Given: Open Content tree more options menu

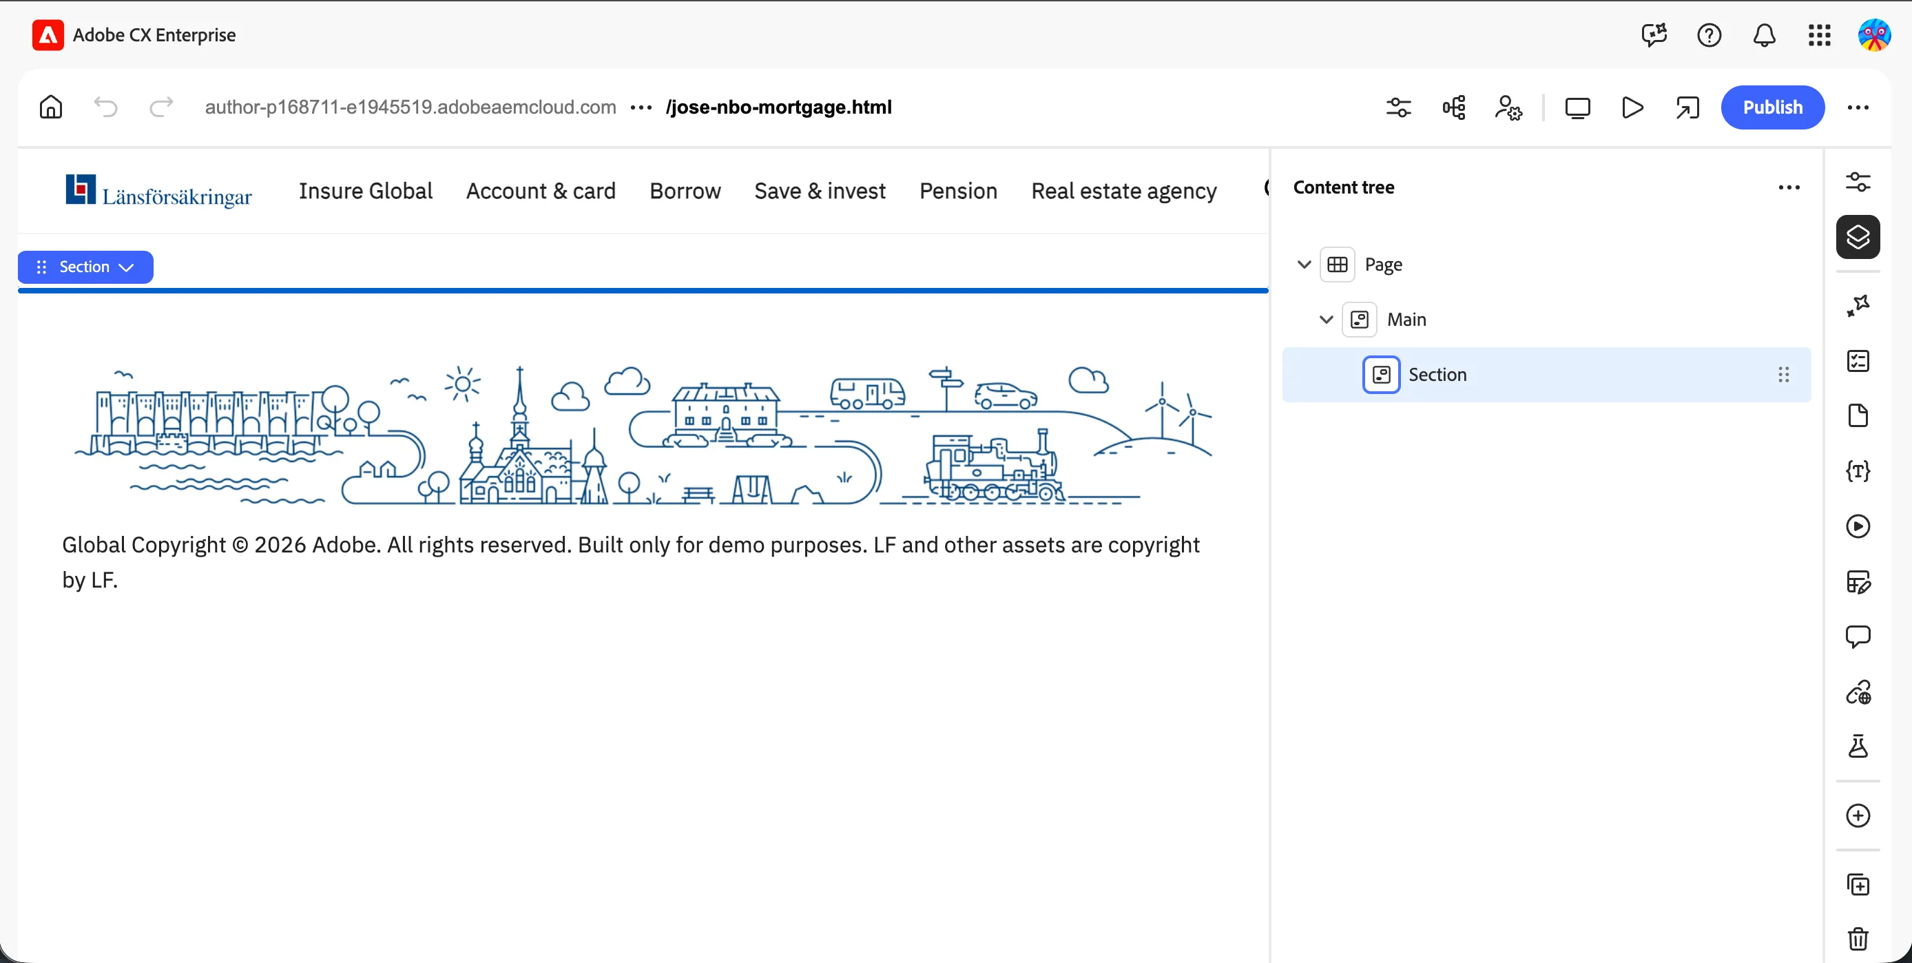Looking at the screenshot, I should (1789, 187).
